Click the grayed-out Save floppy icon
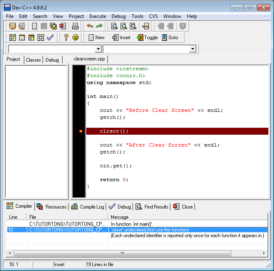Screen dimensions: 274x271 tap(44, 26)
